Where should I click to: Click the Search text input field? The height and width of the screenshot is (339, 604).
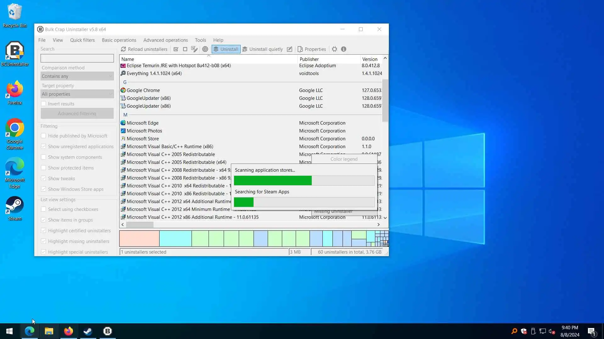(77, 58)
